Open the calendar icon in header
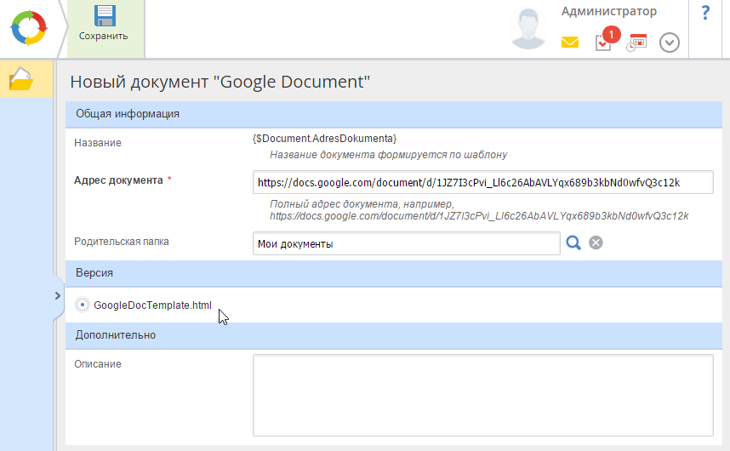 coord(636,43)
